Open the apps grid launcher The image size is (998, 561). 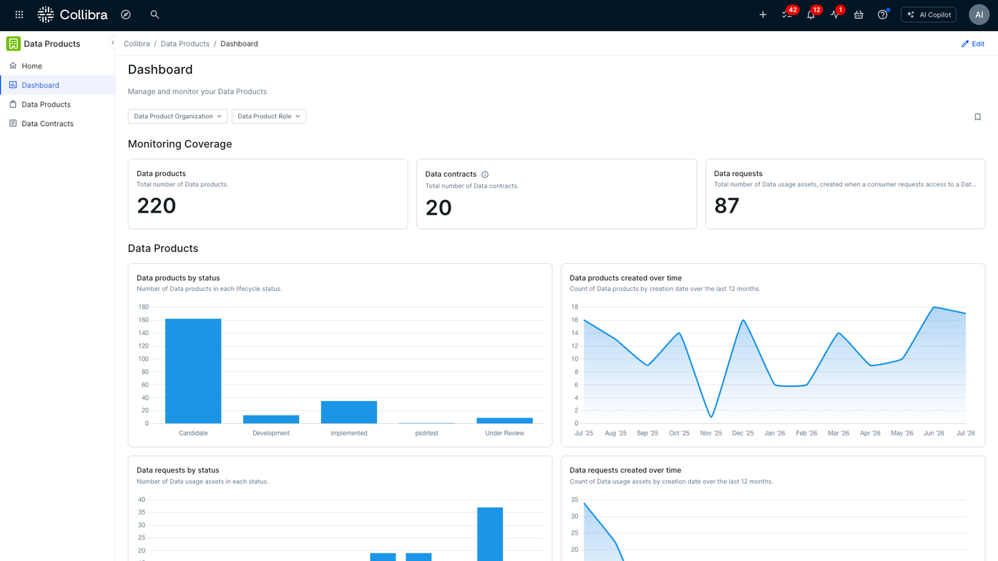pos(19,15)
